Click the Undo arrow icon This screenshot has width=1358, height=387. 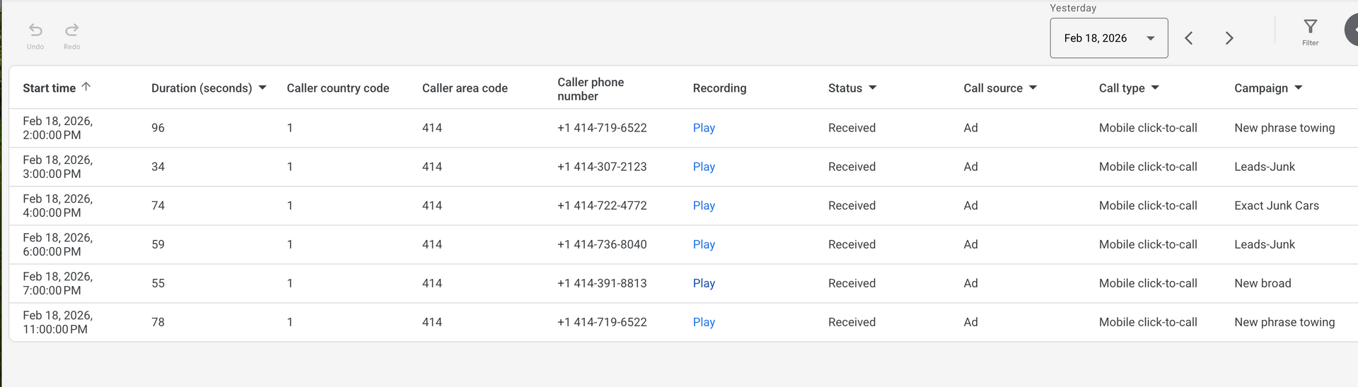(x=35, y=30)
